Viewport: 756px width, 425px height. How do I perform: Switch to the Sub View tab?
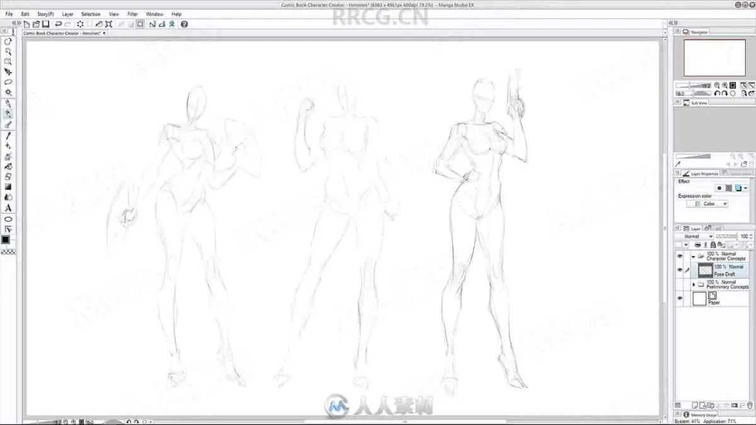click(x=696, y=103)
